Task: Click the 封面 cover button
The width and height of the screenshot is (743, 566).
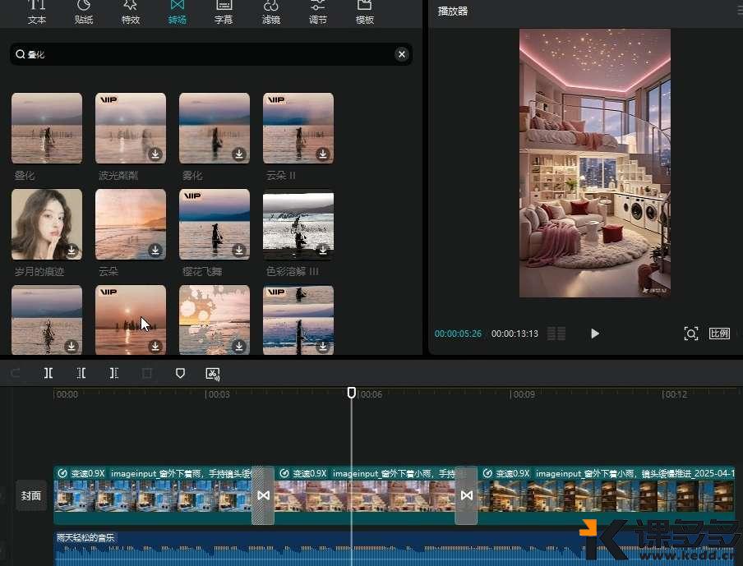Action: [x=31, y=496]
